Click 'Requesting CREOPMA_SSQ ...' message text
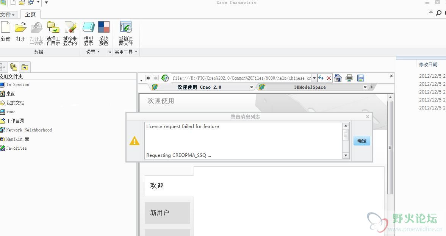The width and height of the screenshot is (446, 236). (178, 155)
